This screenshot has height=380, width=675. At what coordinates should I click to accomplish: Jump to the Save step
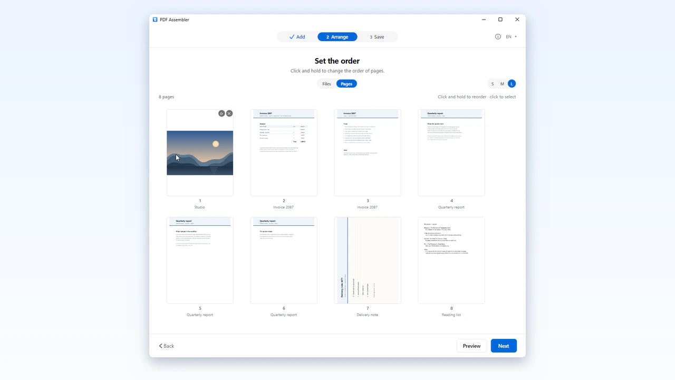coord(377,37)
